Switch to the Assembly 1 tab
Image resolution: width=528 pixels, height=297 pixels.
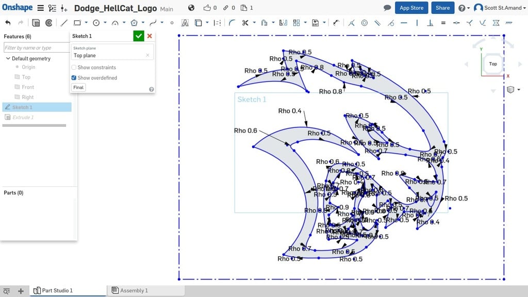point(134,291)
